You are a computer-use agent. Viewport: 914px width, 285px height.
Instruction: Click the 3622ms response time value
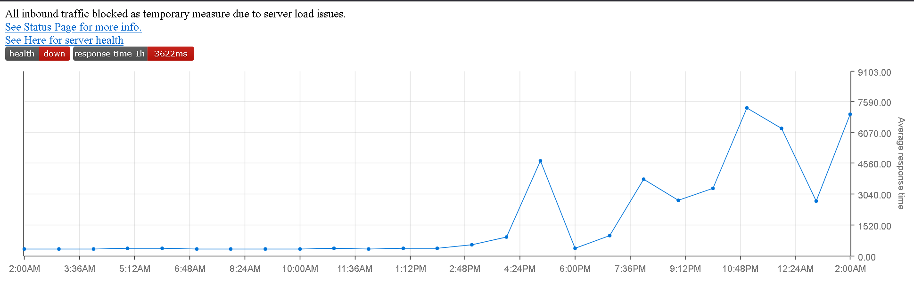click(x=171, y=54)
